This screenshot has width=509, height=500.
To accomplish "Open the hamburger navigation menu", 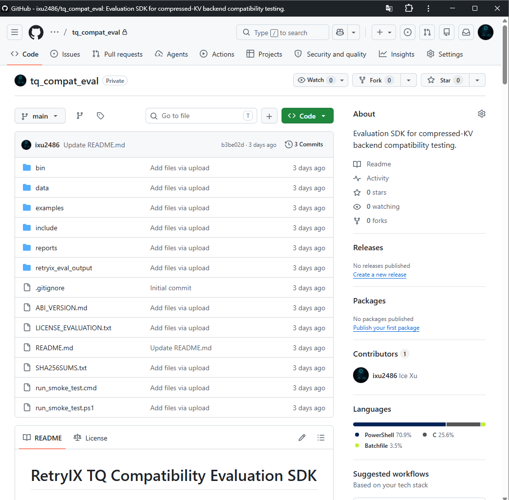I will [15, 32].
